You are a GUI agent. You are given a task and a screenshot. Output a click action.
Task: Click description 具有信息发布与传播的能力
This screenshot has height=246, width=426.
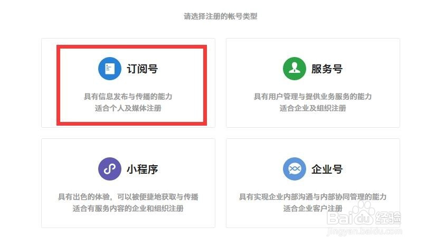point(128,96)
